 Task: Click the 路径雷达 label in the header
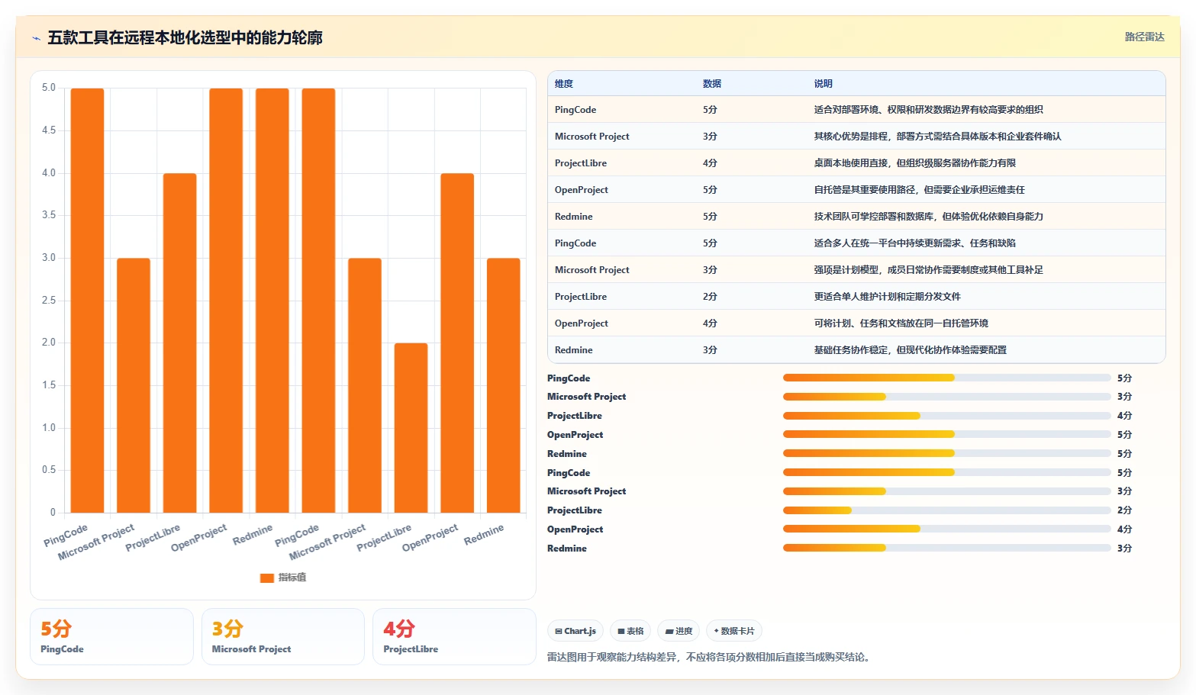pyautogui.click(x=1144, y=37)
